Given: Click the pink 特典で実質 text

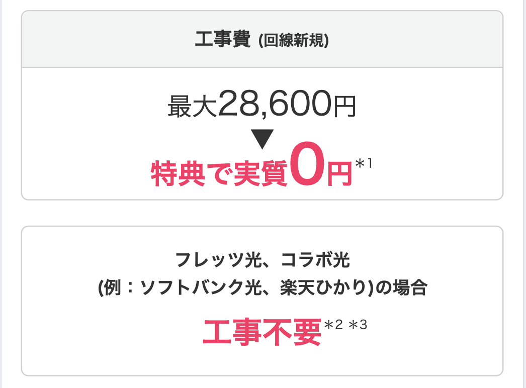Looking at the screenshot, I should [x=220, y=174].
